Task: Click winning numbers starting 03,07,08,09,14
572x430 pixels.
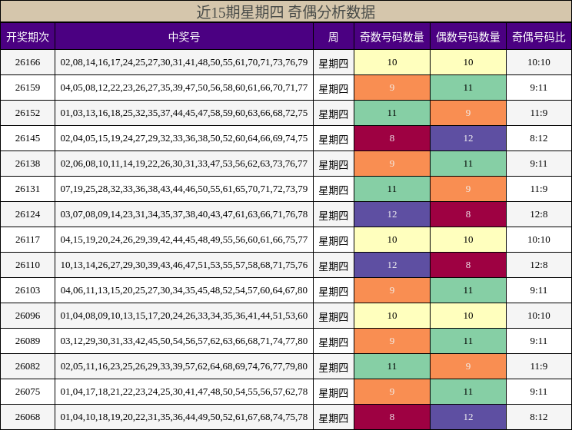Action: point(184,214)
